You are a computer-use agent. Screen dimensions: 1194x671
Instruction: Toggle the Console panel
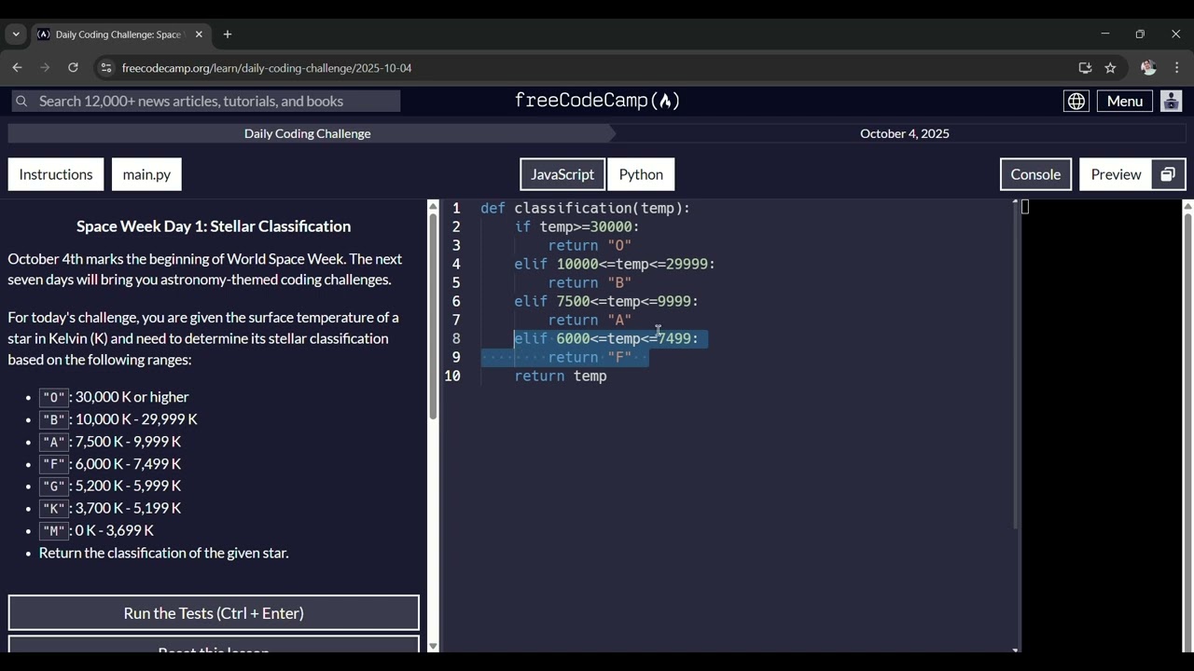tap(1035, 174)
